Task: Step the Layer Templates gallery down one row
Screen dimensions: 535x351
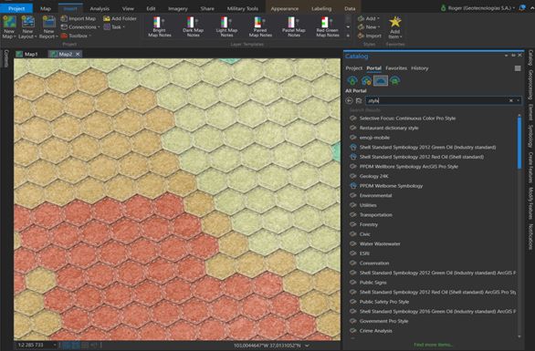Action: (x=348, y=27)
